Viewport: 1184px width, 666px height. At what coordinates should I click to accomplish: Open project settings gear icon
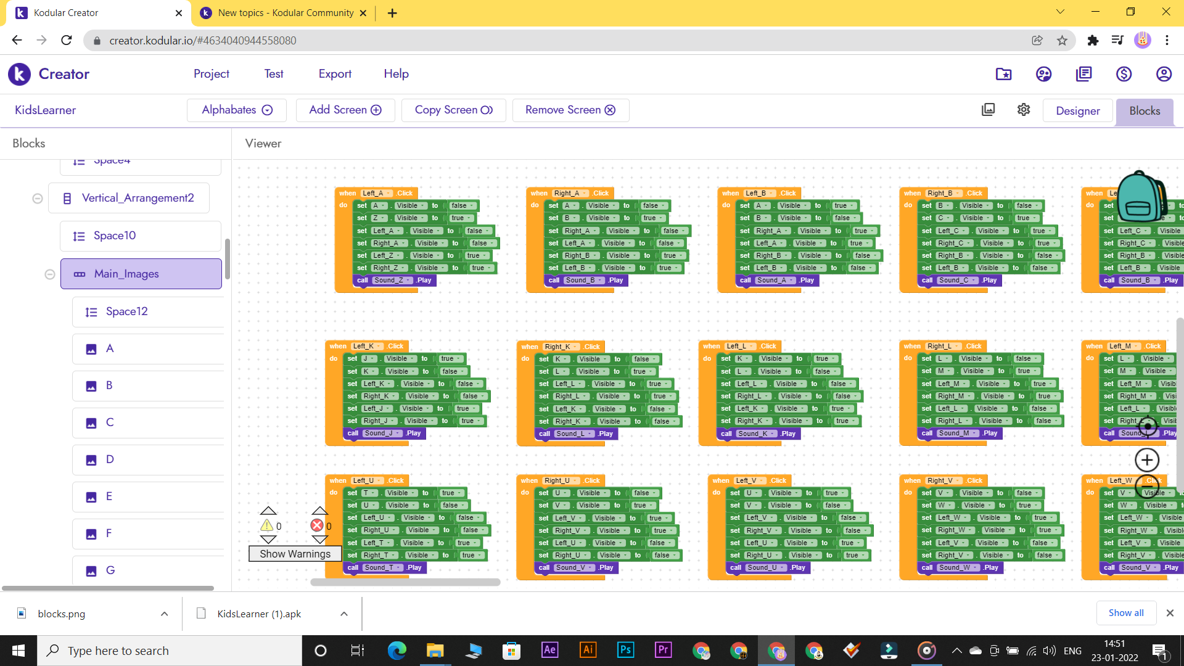coord(1024,110)
